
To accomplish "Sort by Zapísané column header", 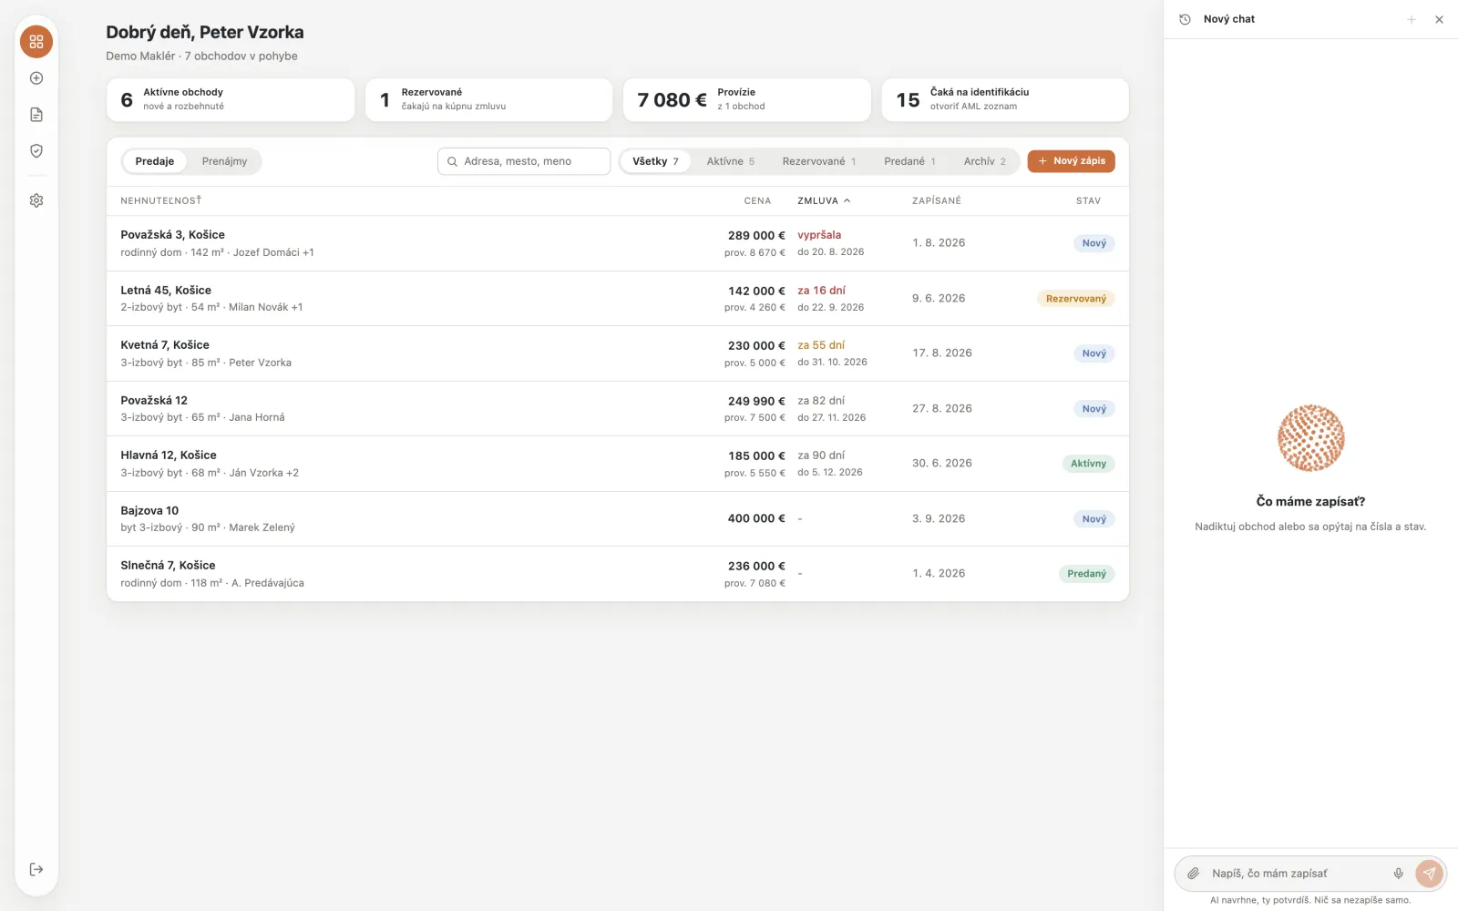I will [937, 200].
